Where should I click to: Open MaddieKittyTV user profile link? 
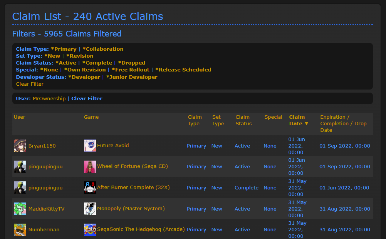pyautogui.click(x=46, y=209)
